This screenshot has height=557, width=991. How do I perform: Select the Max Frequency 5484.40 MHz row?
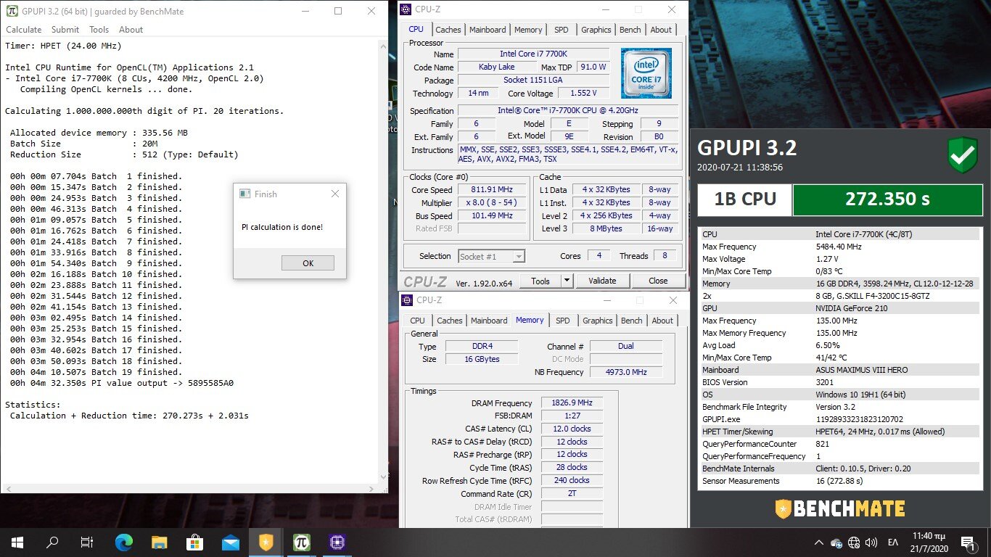(839, 247)
